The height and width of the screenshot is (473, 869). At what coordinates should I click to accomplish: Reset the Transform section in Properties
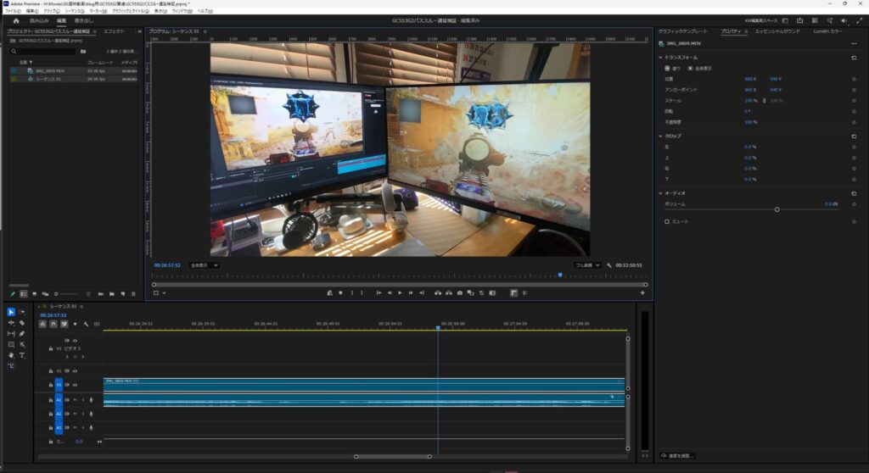point(854,58)
